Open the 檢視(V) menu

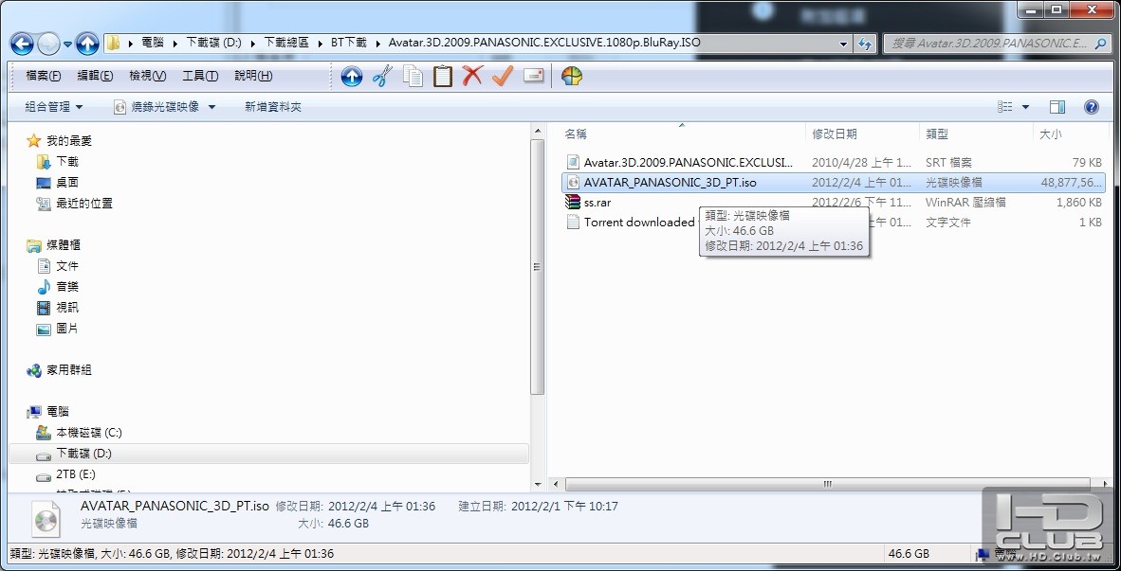147,76
